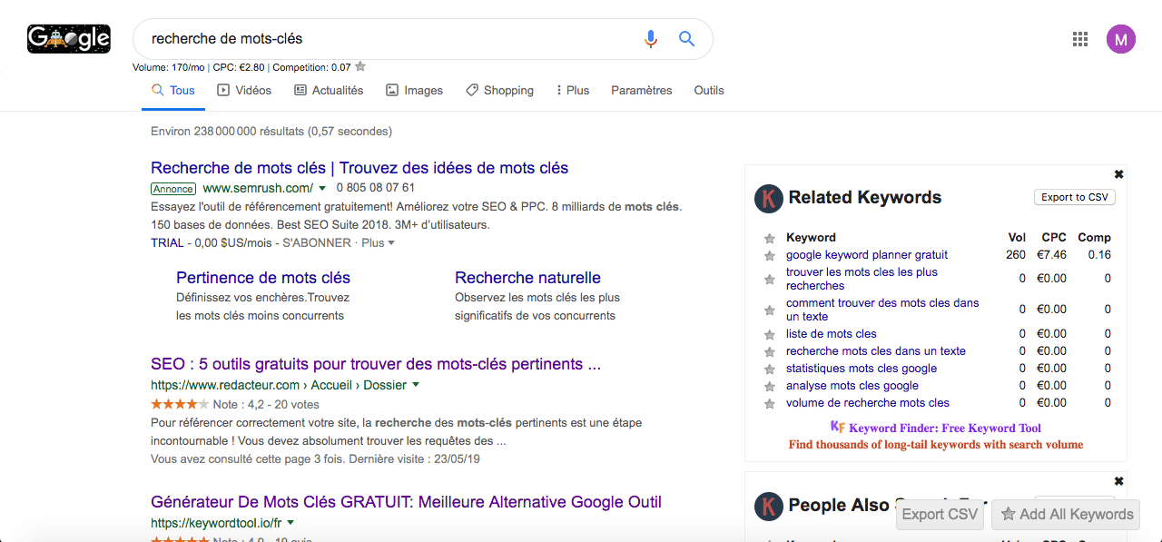The width and height of the screenshot is (1162, 542).
Task: Expand the semrush.com URL dropdown arrow
Action: pos(322,189)
